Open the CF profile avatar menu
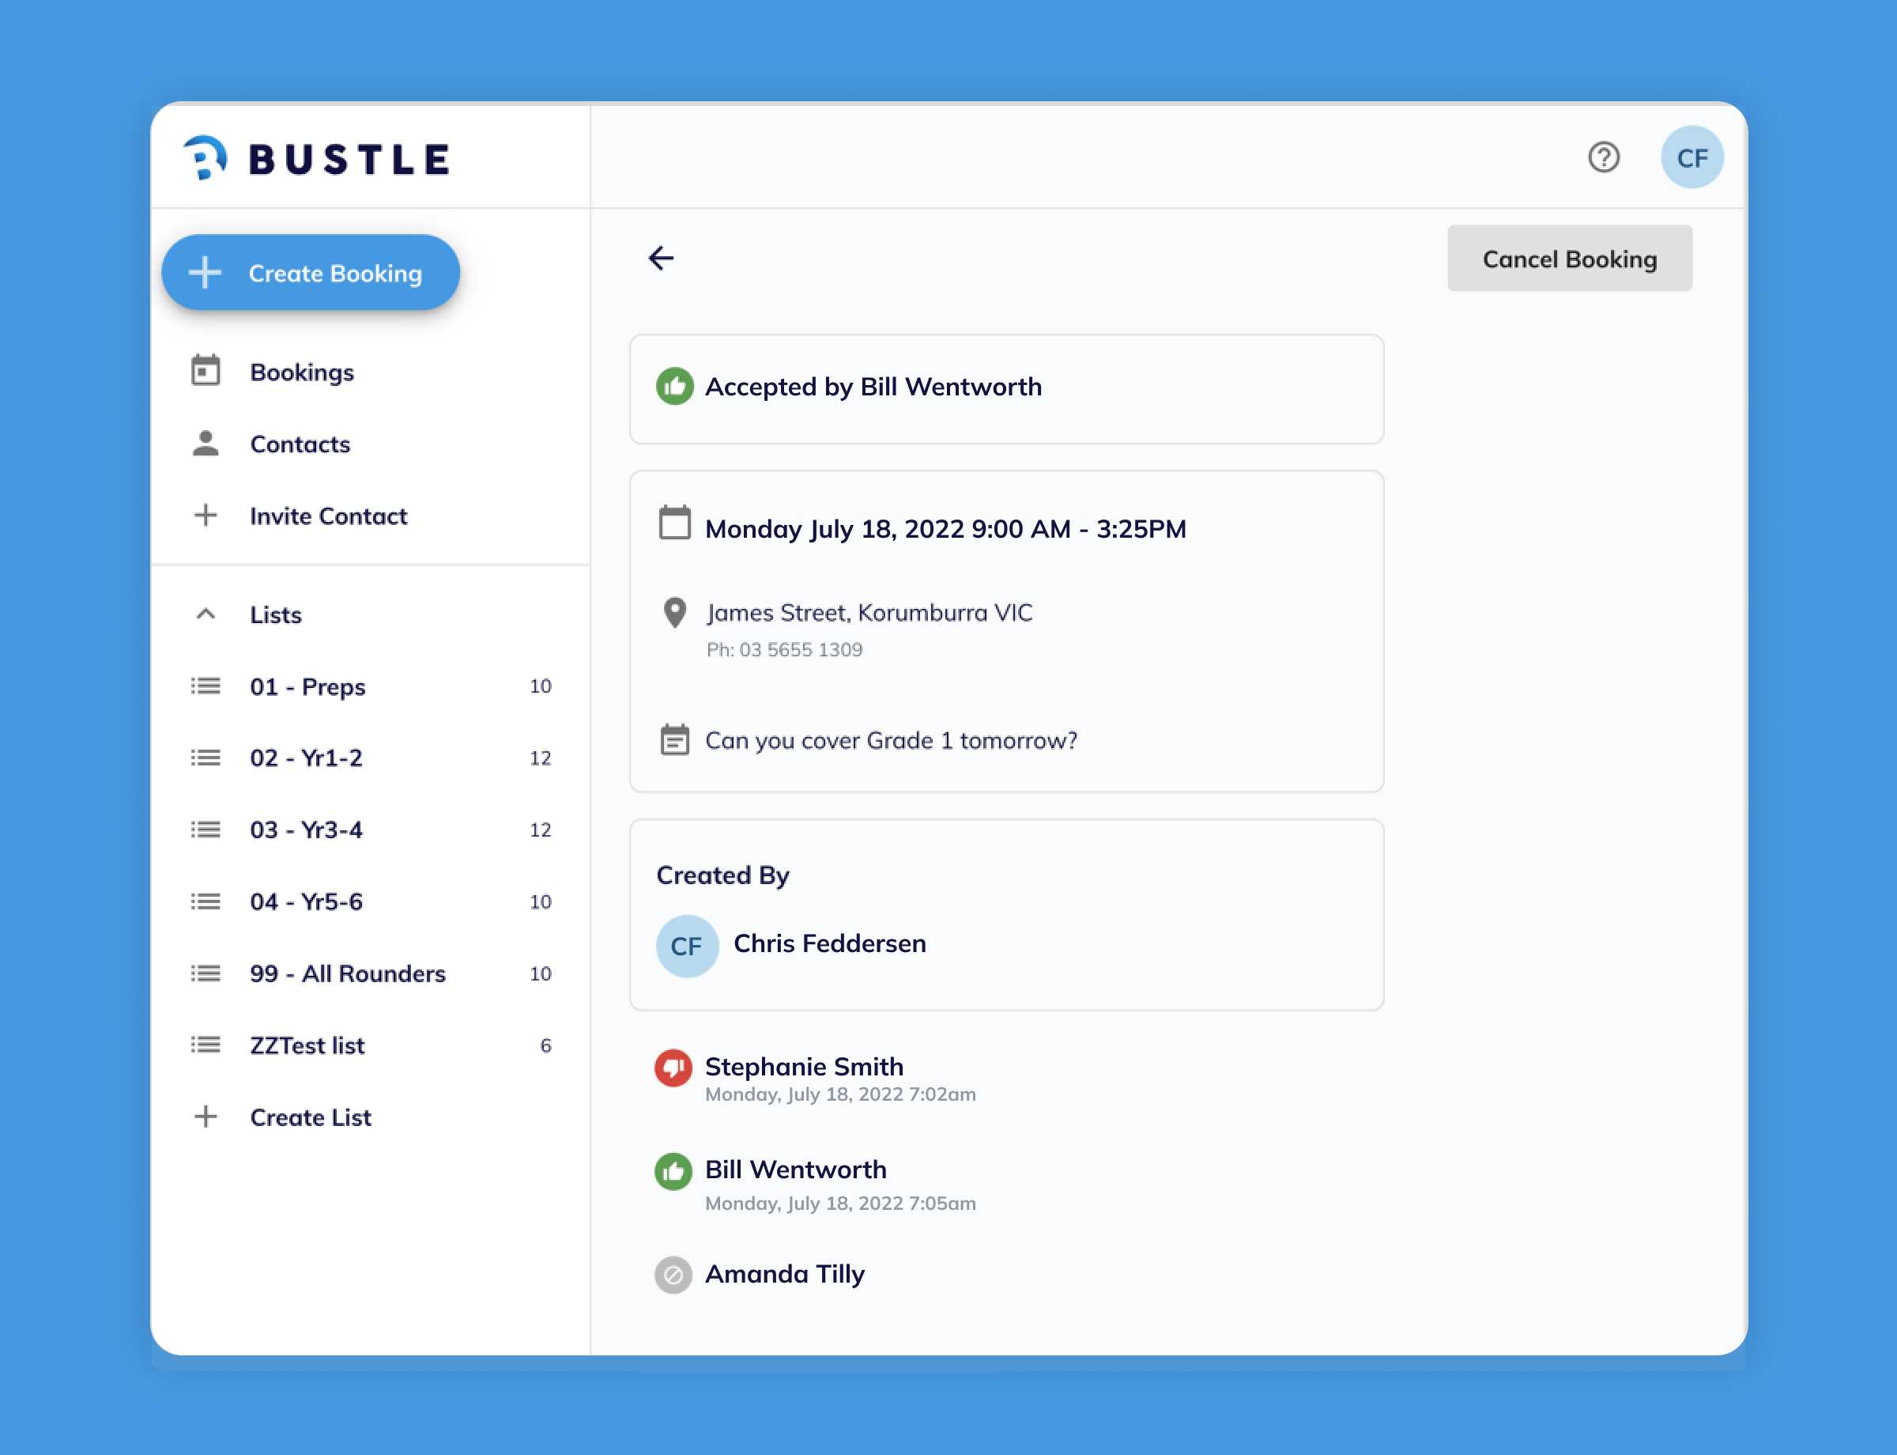This screenshot has width=1897, height=1455. [x=1692, y=157]
